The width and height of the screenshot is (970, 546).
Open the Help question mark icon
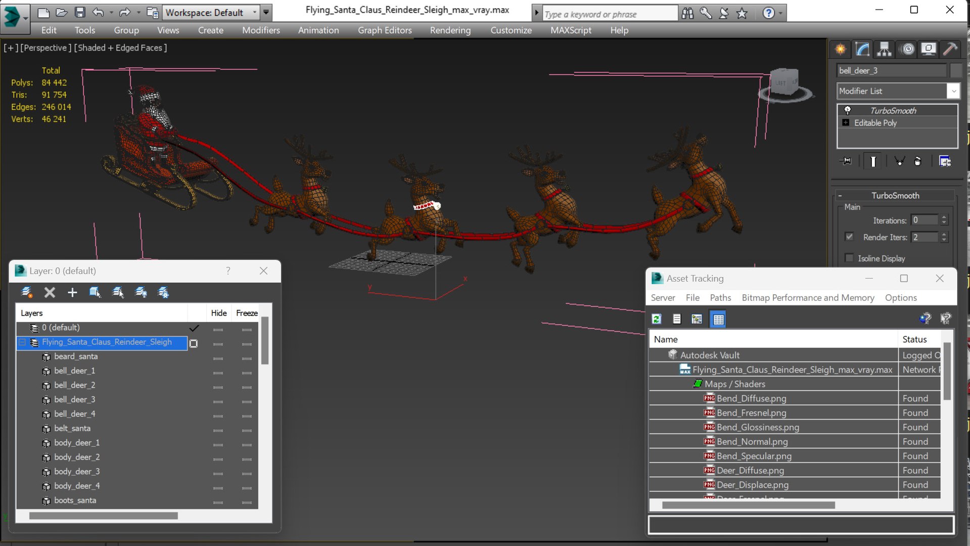click(x=768, y=13)
